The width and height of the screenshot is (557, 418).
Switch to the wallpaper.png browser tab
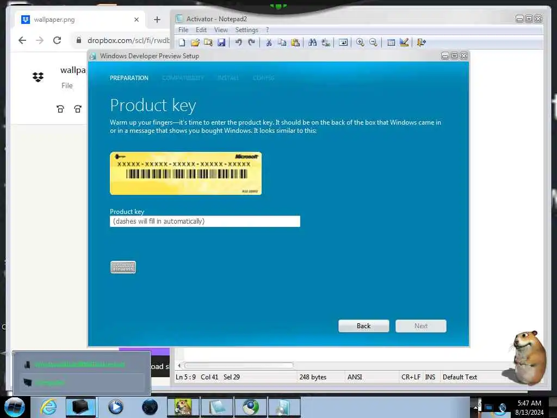[x=78, y=20]
